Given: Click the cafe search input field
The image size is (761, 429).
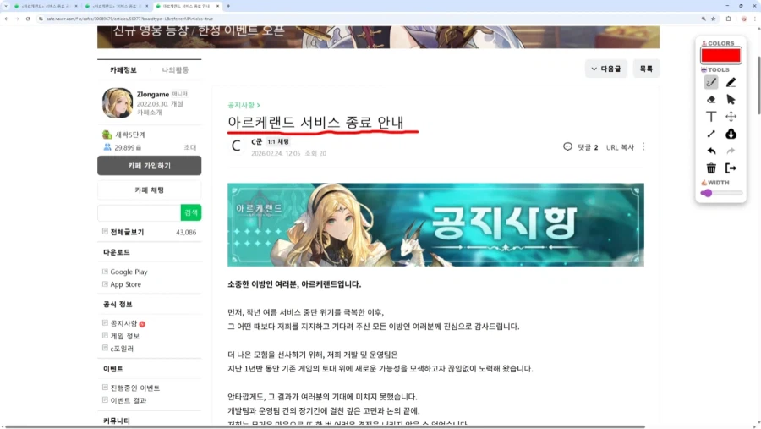Looking at the screenshot, I should click(x=139, y=212).
